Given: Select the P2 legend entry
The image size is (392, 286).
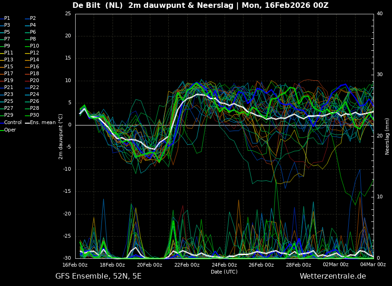Looking at the screenshot, I should pos(33,18).
